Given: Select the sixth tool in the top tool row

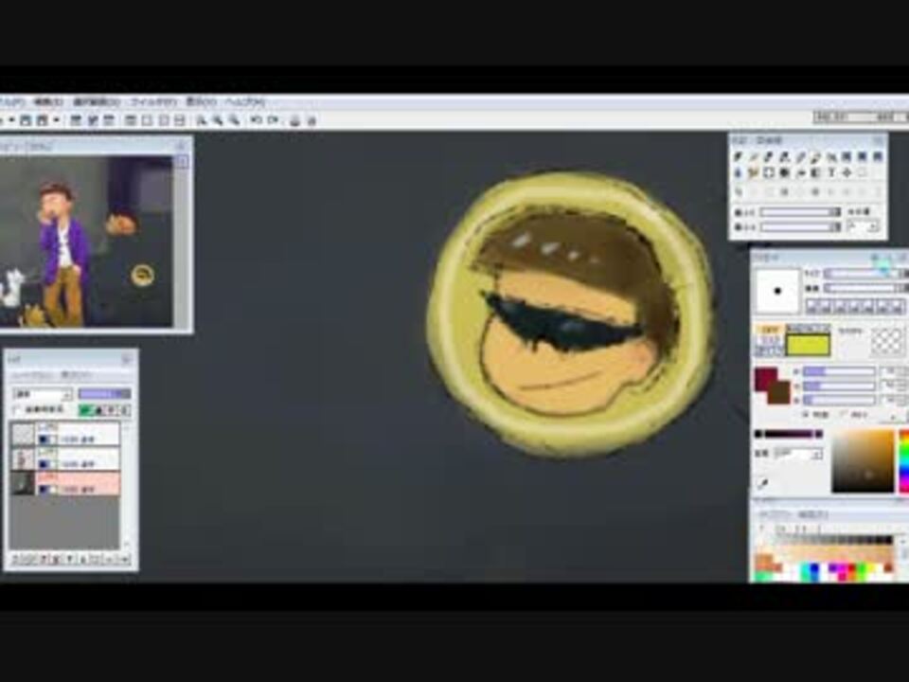Looking at the screenshot, I should 815,156.
